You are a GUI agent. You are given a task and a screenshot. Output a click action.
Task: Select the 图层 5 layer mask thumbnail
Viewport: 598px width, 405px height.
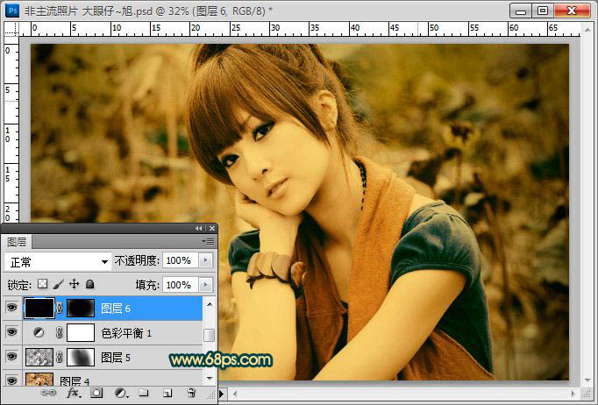coord(81,357)
